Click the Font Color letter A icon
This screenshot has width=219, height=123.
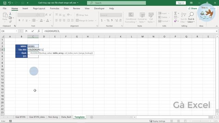48,20
